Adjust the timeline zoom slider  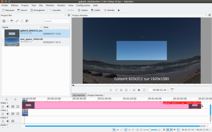tap(150, 130)
